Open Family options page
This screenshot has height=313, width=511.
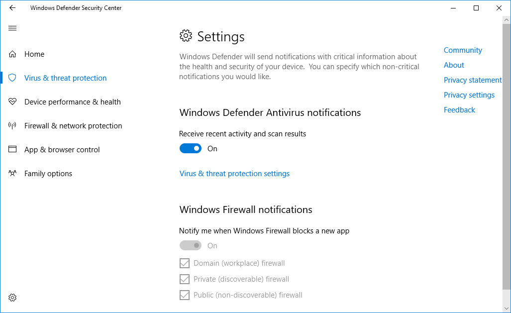pos(48,174)
